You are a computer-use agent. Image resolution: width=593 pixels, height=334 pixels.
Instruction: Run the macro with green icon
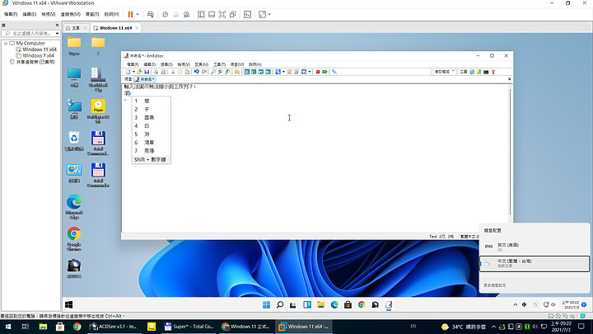click(x=325, y=72)
